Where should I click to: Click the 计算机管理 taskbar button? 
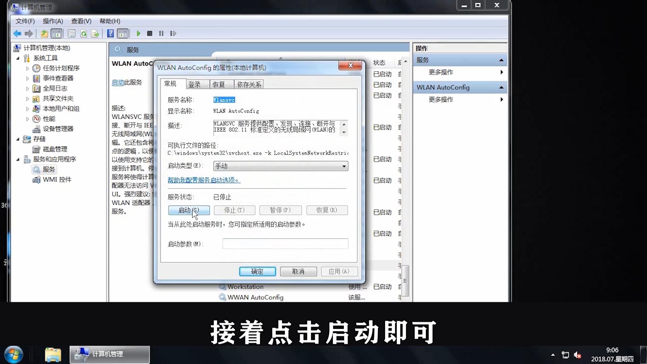tap(110, 355)
